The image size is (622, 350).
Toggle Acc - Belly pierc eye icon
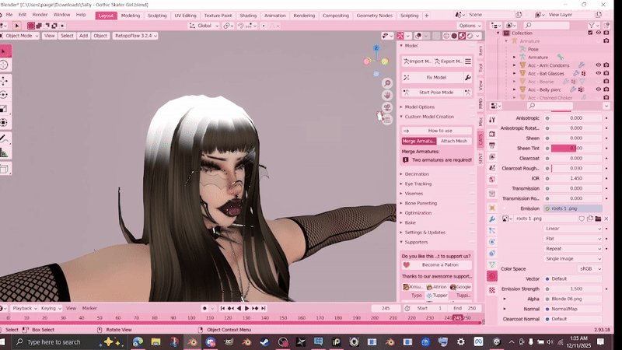pos(598,89)
